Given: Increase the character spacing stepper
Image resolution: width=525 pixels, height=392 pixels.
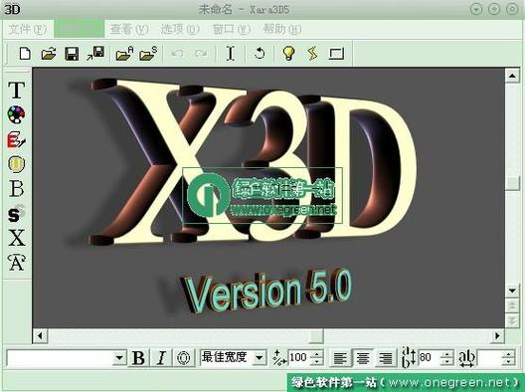Looking at the screenshot, I should (508, 354).
